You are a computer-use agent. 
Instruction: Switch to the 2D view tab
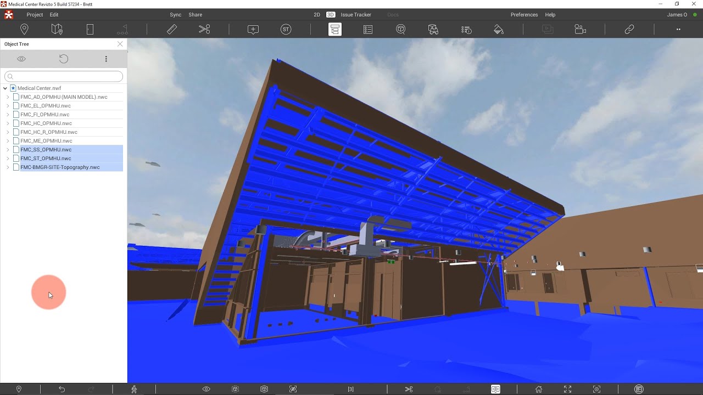(317, 15)
